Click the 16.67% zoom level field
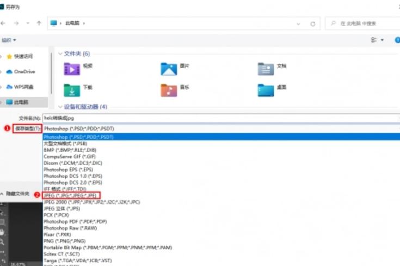Image resolution: width=400 pixels, height=266 pixels. (x=18, y=264)
